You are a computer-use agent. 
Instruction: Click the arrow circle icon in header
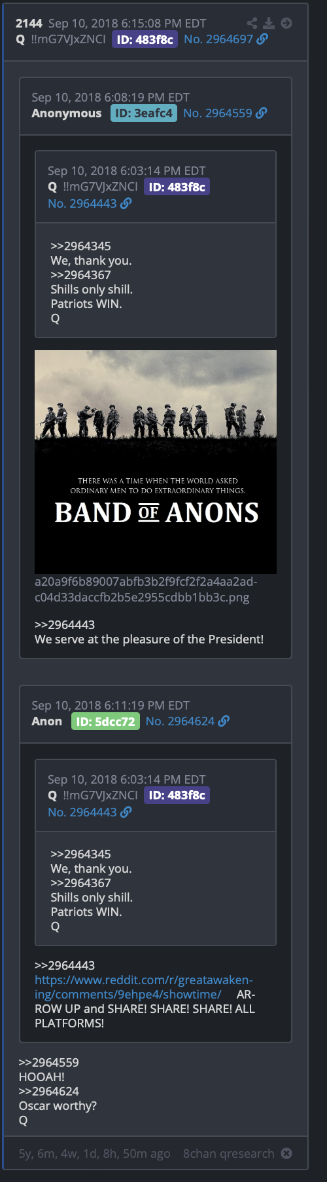coord(286,24)
